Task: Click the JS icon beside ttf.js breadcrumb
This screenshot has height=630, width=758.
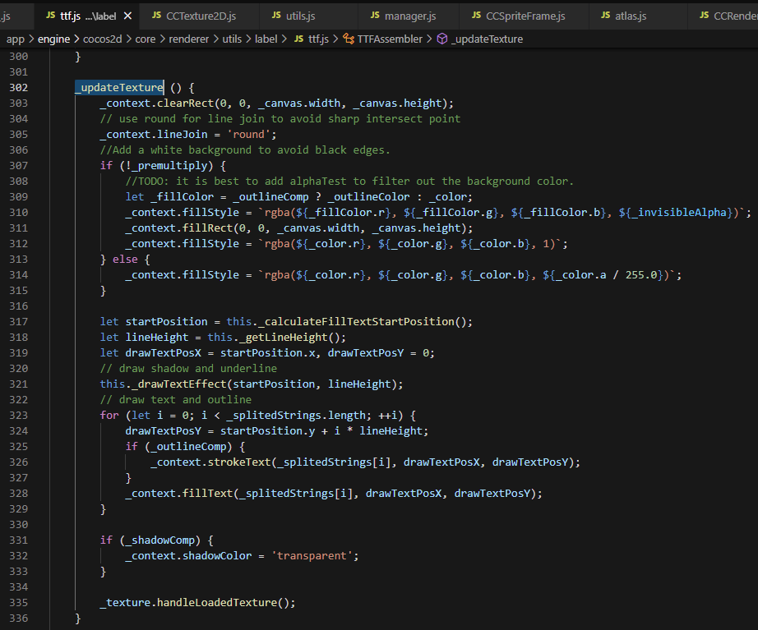Action: 298,39
